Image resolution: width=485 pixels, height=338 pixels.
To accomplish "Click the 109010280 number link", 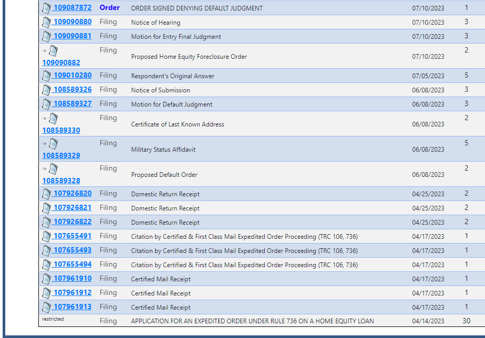I will 73,76.
